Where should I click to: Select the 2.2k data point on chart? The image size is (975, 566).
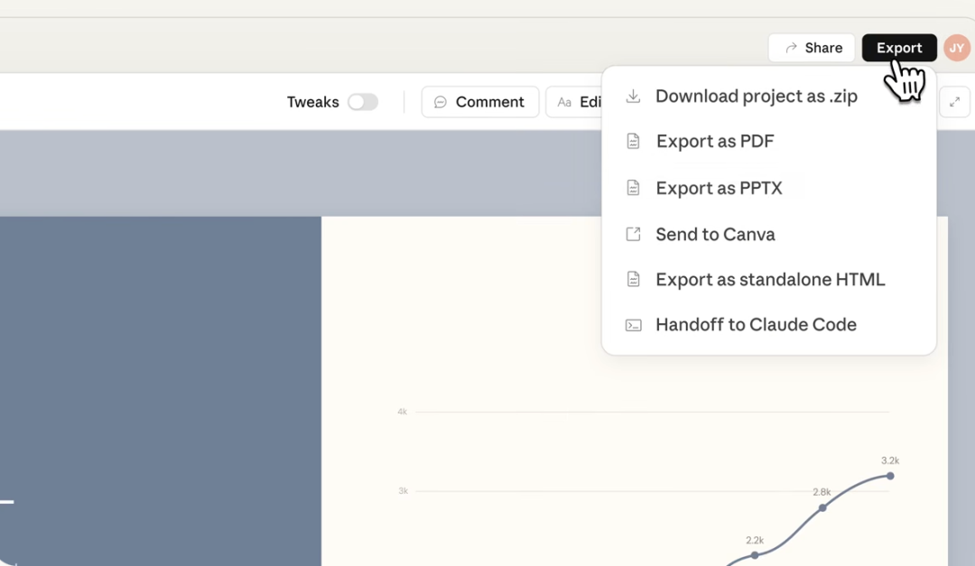pyautogui.click(x=755, y=554)
